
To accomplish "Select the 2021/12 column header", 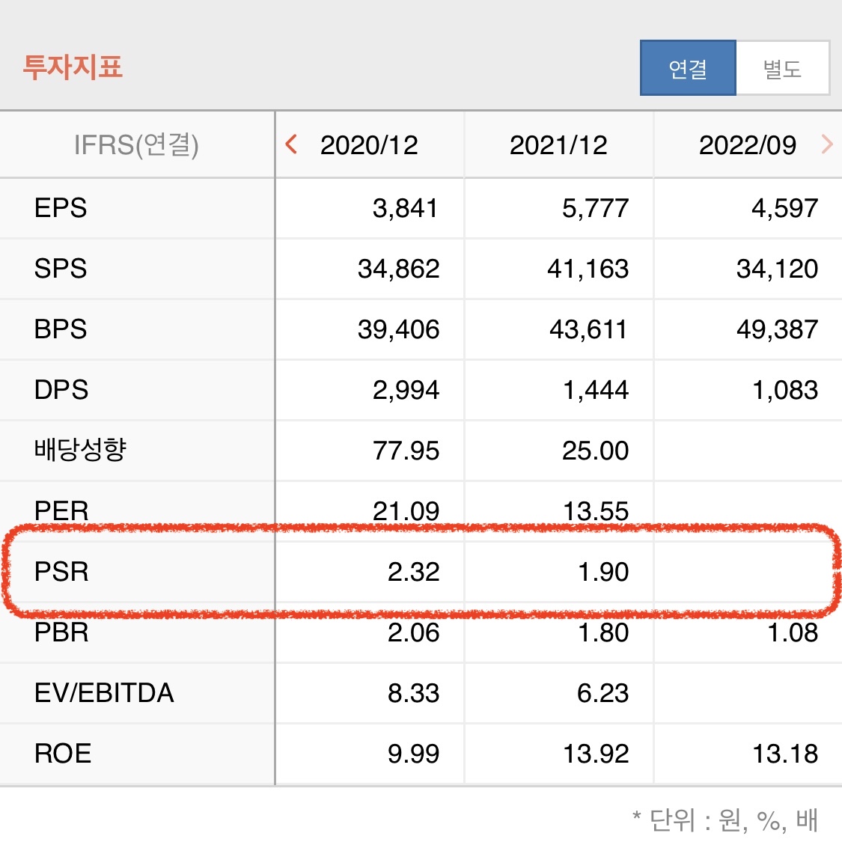I will 559,144.
